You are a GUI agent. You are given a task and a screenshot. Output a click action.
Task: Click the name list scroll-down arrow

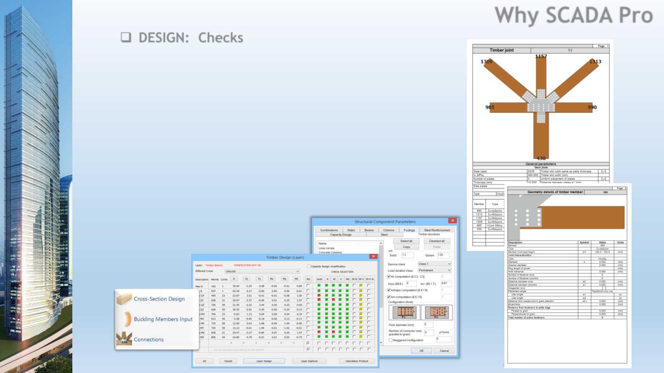click(x=381, y=343)
